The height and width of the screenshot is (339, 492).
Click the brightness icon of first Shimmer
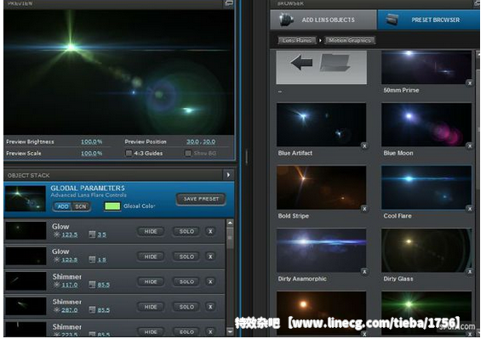(x=56, y=285)
